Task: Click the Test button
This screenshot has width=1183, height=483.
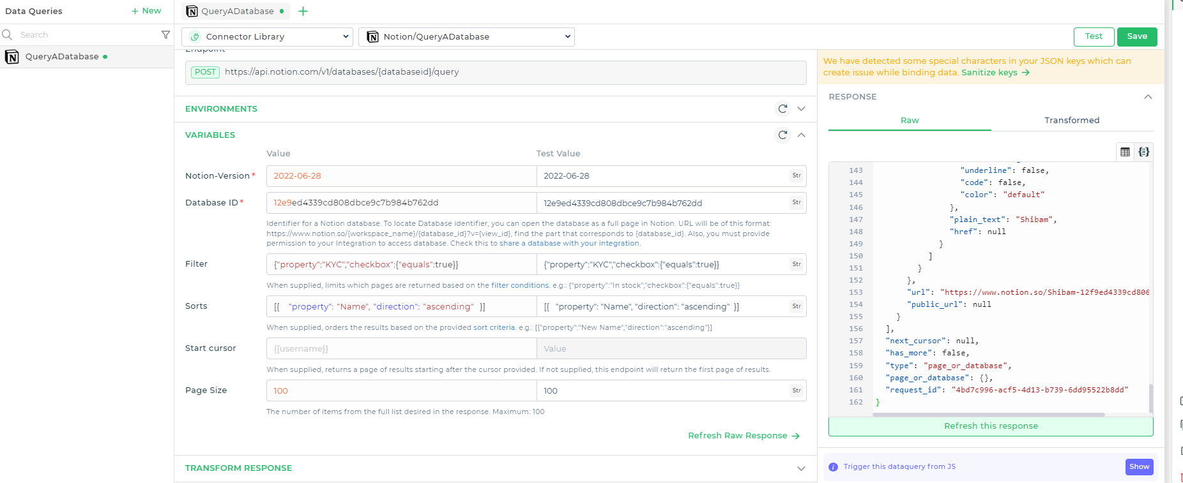Action: [1094, 36]
